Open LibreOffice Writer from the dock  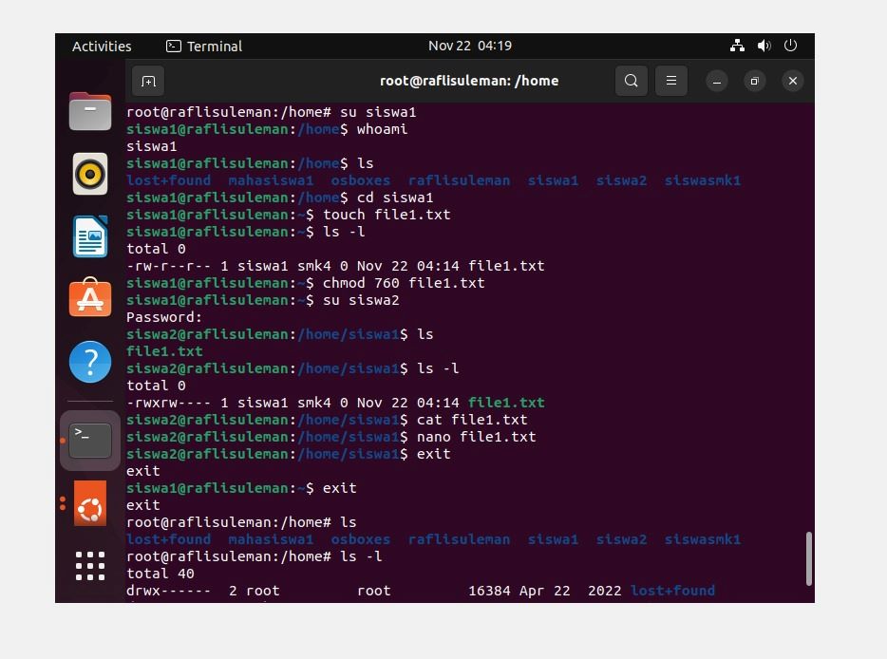[90, 236]
